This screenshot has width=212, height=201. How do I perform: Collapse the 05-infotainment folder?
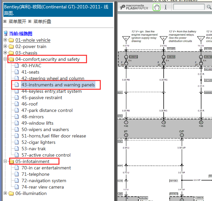(x=5, y=161)
